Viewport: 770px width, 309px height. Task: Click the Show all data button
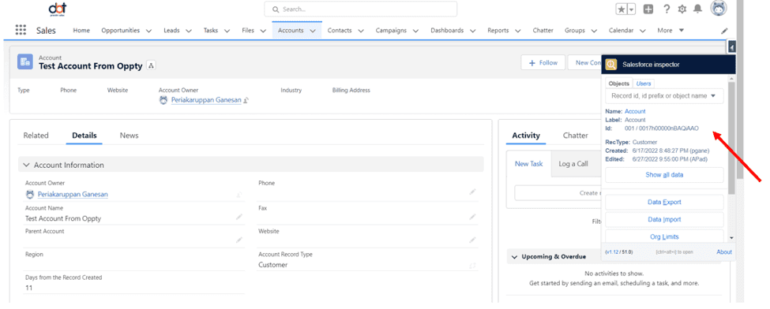(x=664, y=175)
